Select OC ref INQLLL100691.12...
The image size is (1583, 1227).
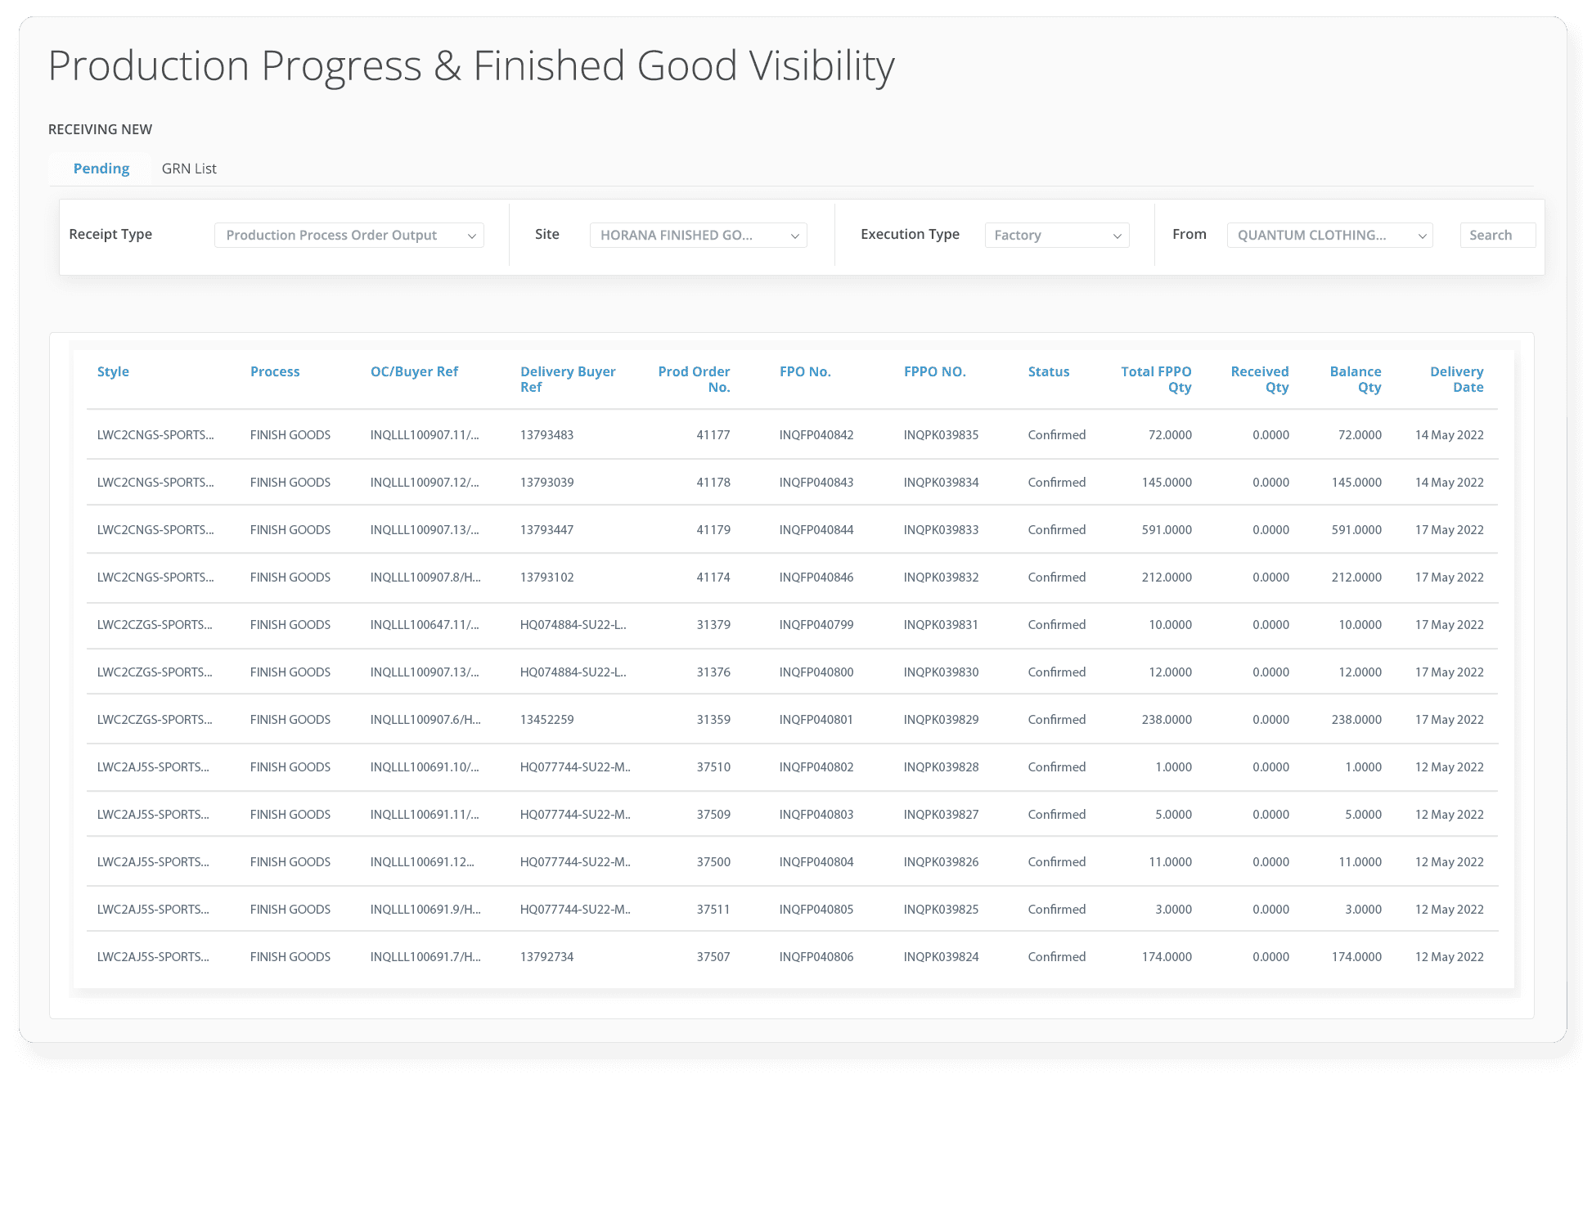422,862
